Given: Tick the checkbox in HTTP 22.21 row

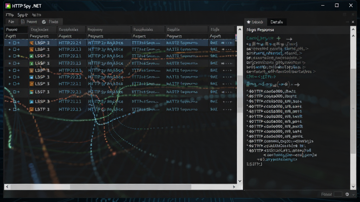Looking at the screenshot, I should 14,56.
